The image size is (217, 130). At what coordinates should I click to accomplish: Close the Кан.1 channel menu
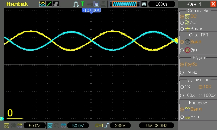click(213, 4)
